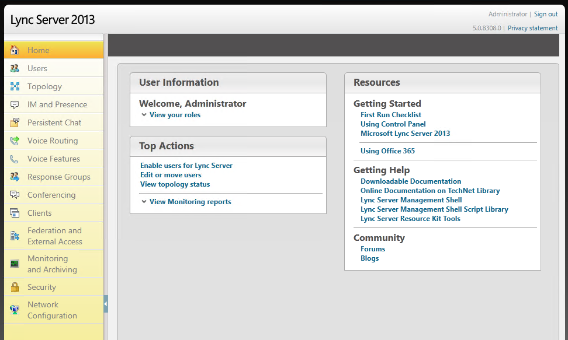Open Network Configuration section
The width and height of the screenshot is (568, 340).
[x=54, y=310]
